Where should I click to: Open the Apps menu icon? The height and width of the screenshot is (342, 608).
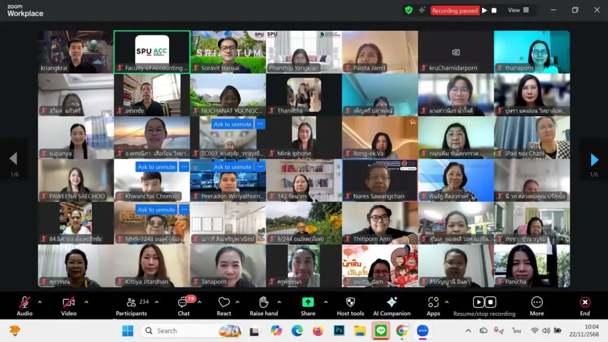433,303
